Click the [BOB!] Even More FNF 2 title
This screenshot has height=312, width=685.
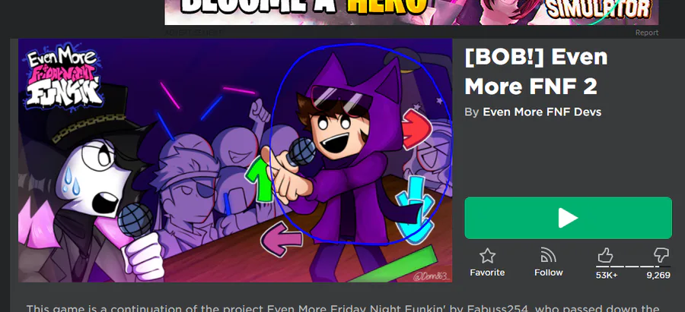537,71
